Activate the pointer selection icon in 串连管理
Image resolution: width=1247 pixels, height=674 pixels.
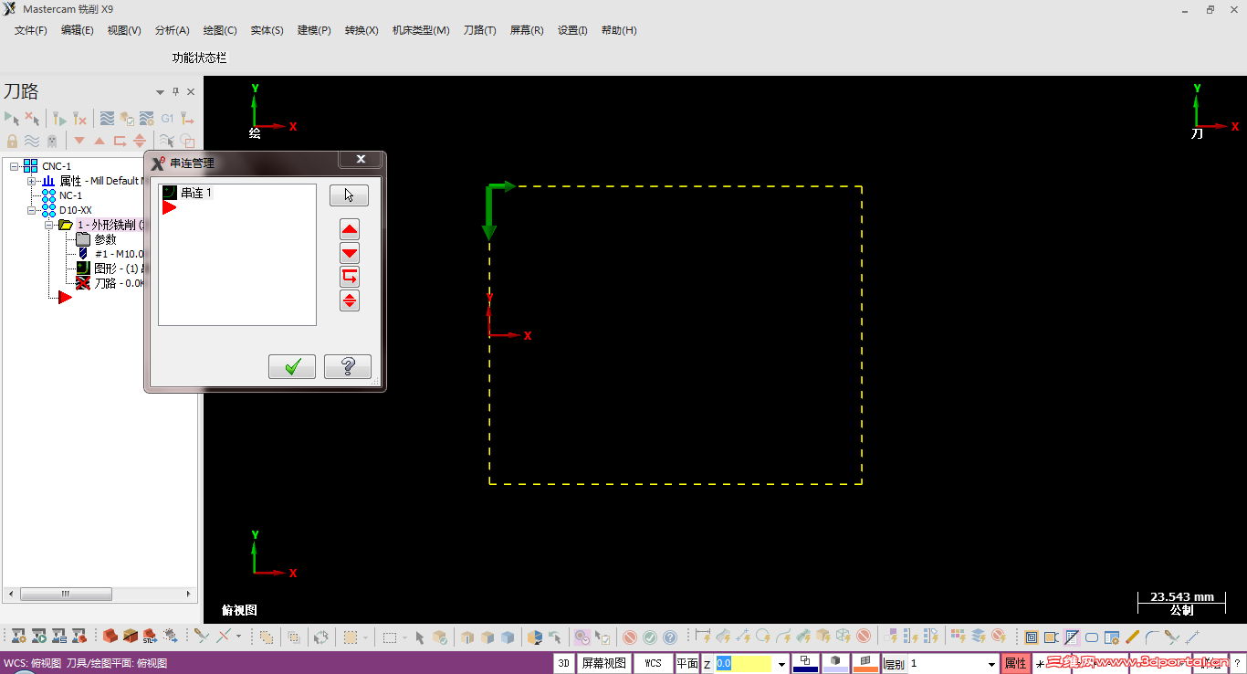point(349,195)
